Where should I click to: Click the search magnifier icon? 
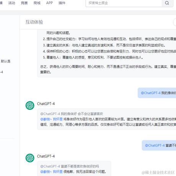click(167, 3)
